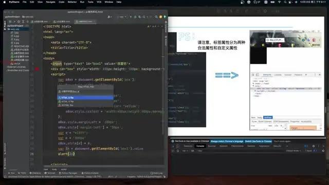Switch to the Console tab in DevTools

[200, 146]
